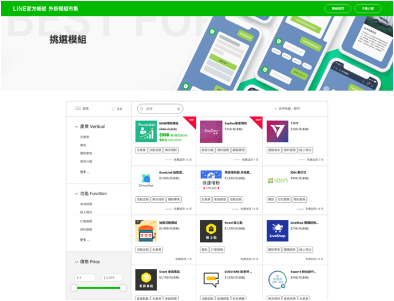Viewport: 394px width, 301px height.
Task: Open the Omnichat logo icon
Action: 146,180
